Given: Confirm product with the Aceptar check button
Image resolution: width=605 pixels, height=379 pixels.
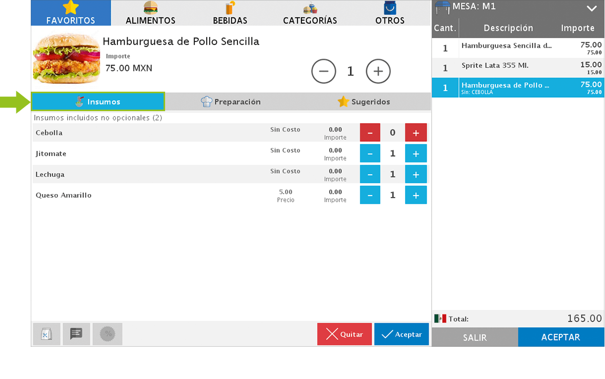Looking at the screenshot, I should (x=401, y=334).
